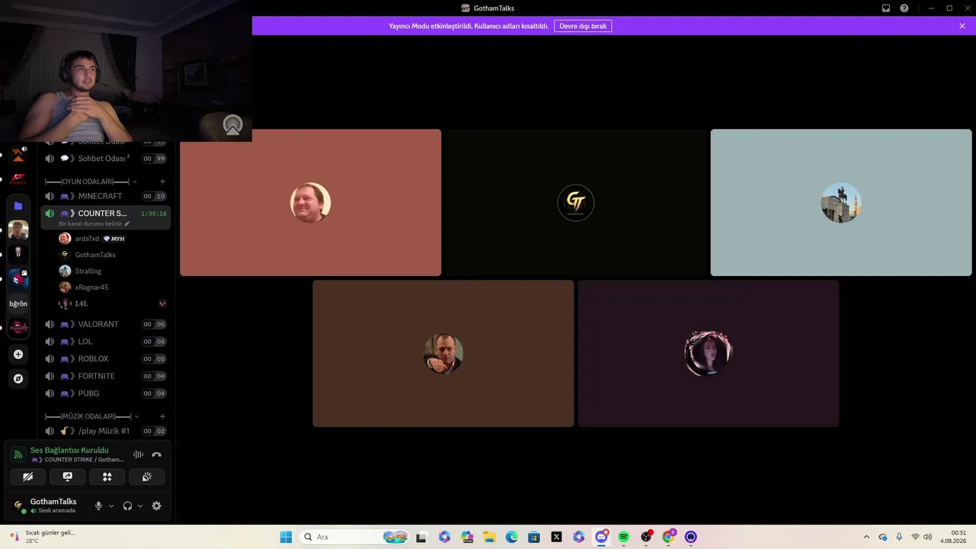
Task: Create channel in OYUN ODALARI category
Action: click(162, 181)
